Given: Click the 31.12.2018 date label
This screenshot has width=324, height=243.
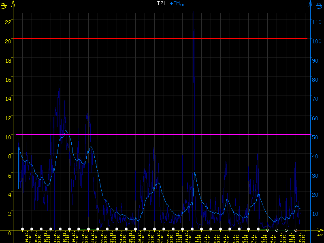Looking at the screenshot, I should tap(188, 237).
